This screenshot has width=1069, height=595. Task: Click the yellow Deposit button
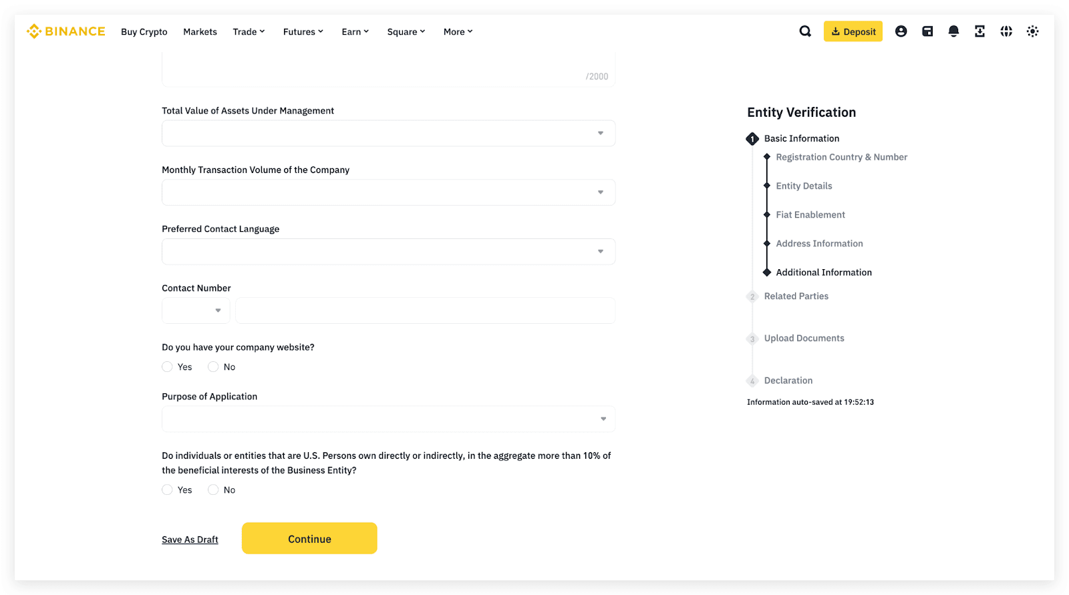pos(853,31)
